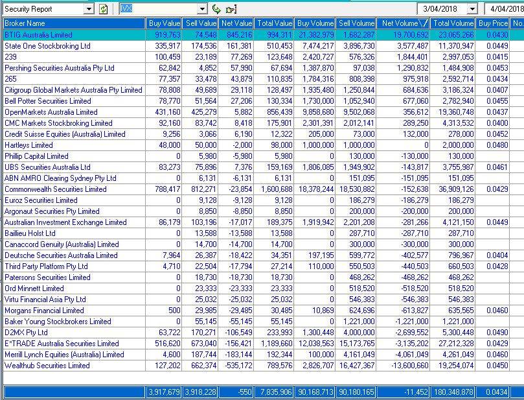Click the green refresh report icon

pyautogui.click(x=103, y=9)
